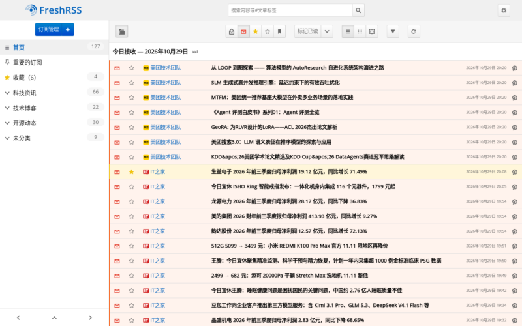Viewport: 522px width, 326px height.
Task: Open original link icon for 豆包 article
Action: point(515,306)
